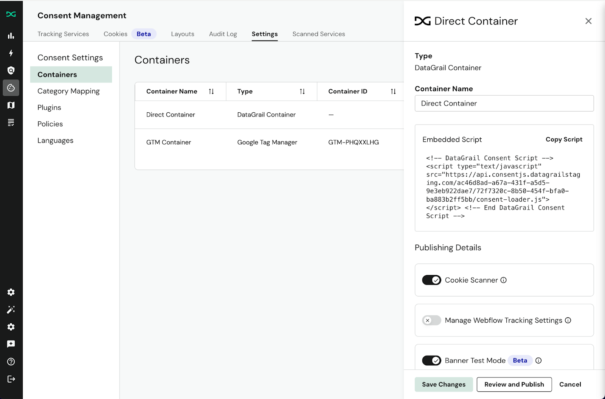Enable Manage Webflow Tracking Settings toggle
This screenshot has width=605, height=399.
tap(431, 320)
